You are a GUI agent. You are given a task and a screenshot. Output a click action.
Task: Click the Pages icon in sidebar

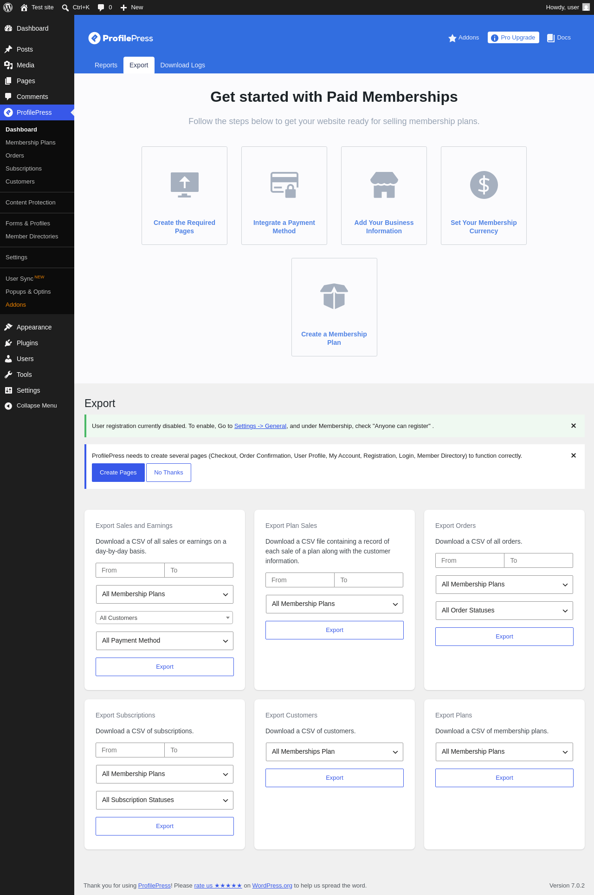8,81
